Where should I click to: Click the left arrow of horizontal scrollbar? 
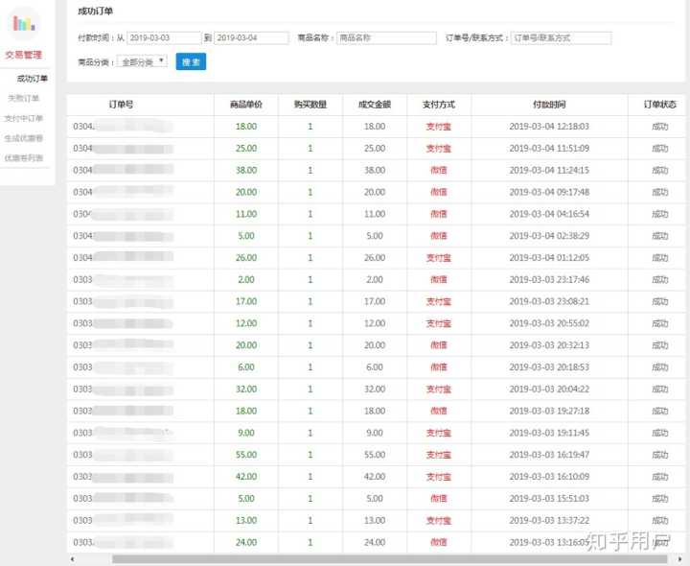click(x=73, y=559)
